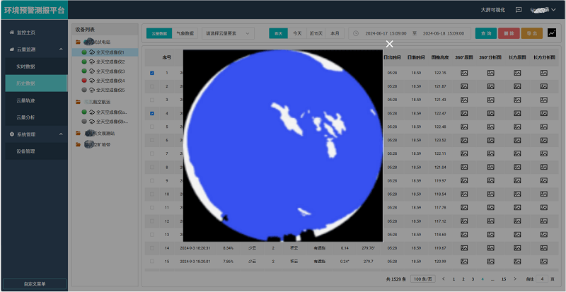Open 云量轨迹 in the sidebar

coord(25,100)
